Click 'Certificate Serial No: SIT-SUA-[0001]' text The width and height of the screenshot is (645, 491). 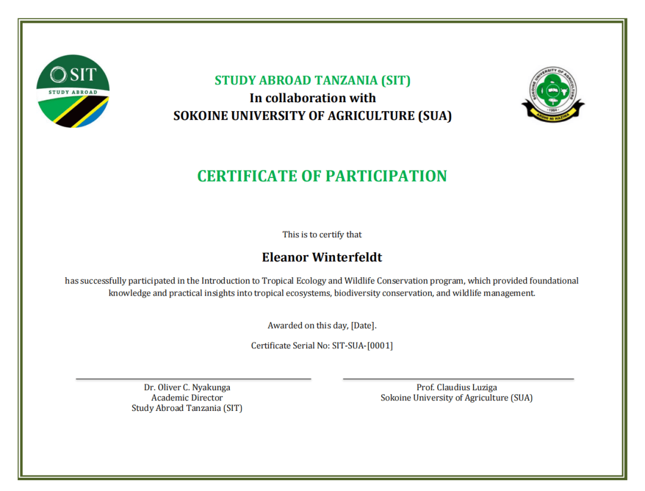tap(322, 346)
